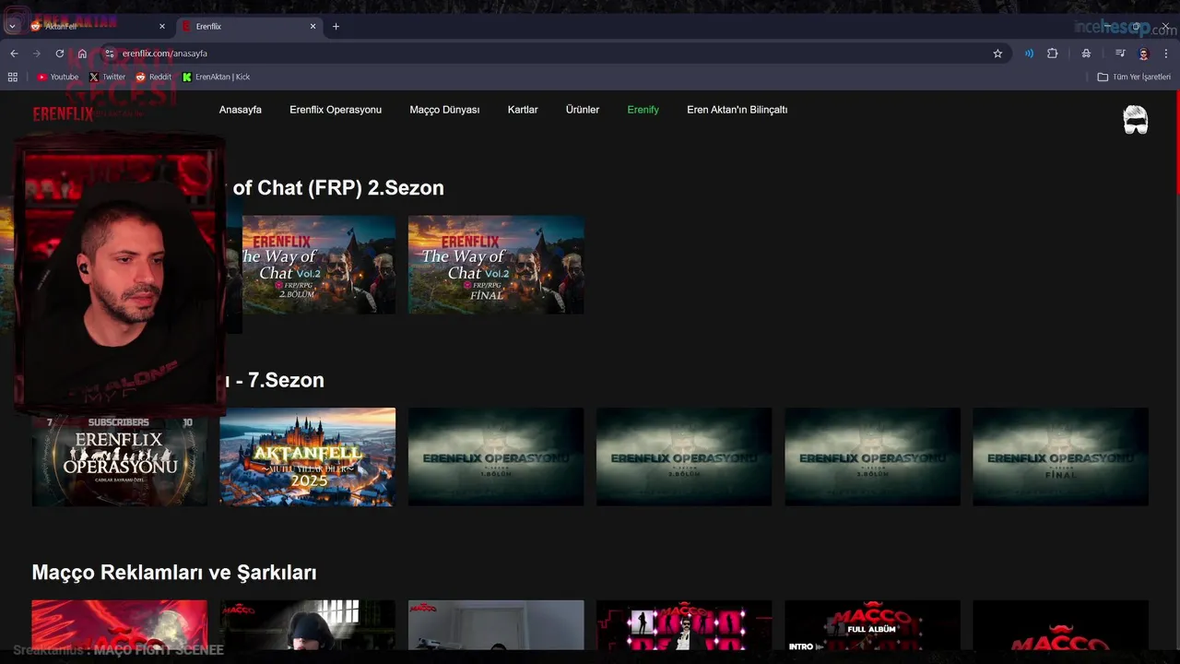Open the media controls music icon

pyautogui.click(x=1120, y=53)
